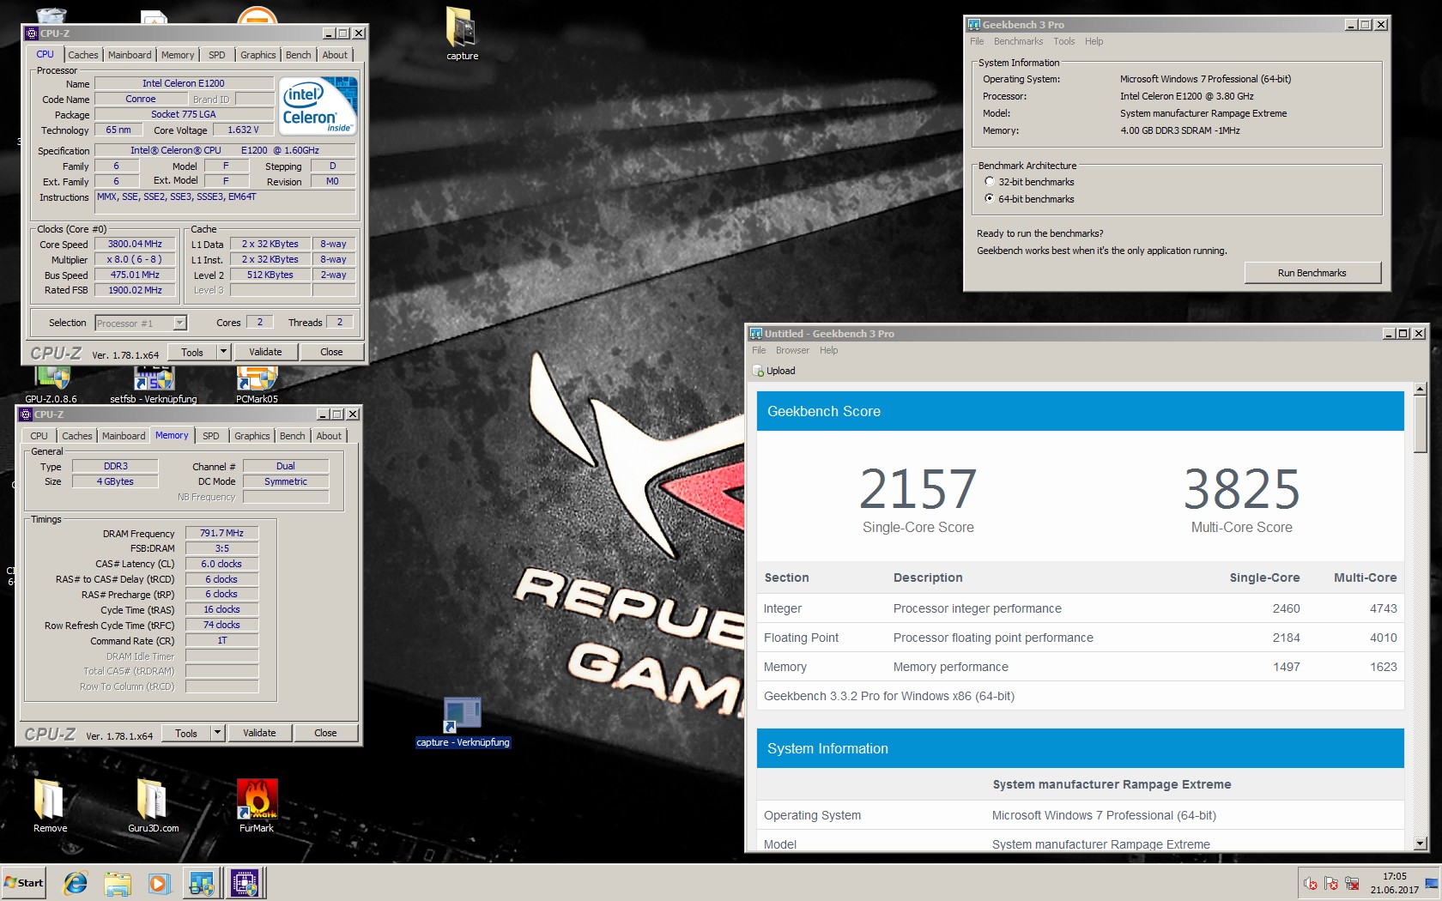This screenshot has height=901, width=1442.
Task: Select 32-bit benchmarks radio button
Action: point(990,182)
